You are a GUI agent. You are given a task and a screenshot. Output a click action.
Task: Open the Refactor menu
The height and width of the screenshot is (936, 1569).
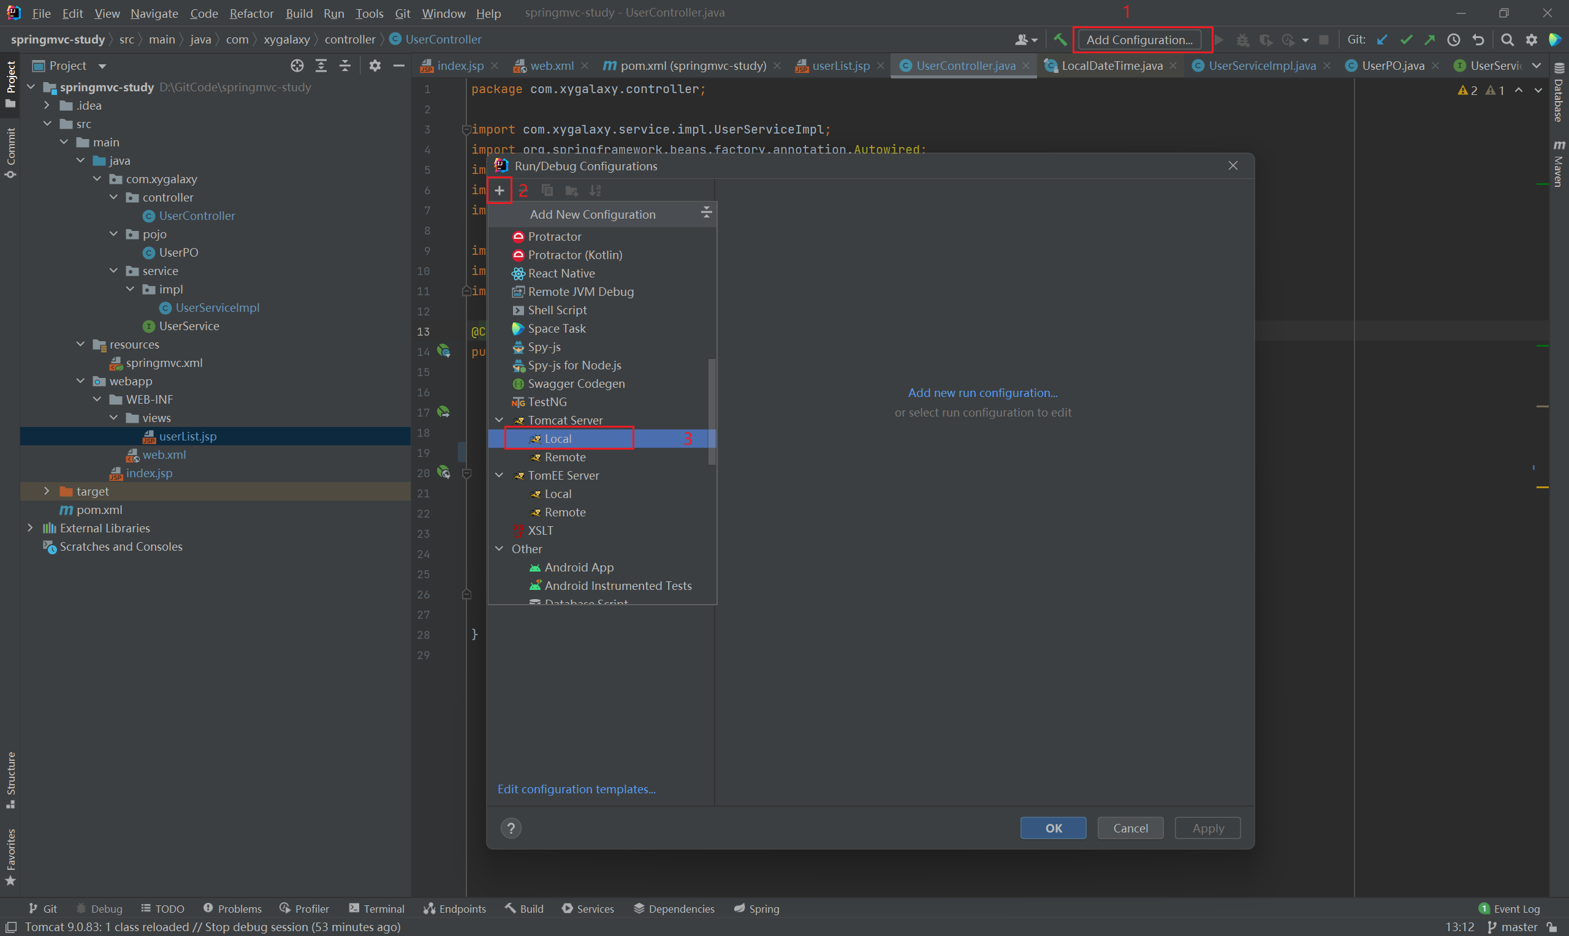coord(251,13)
